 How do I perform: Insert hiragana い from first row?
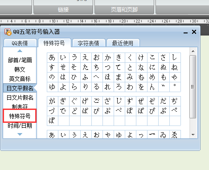click(x=64, y=57)
